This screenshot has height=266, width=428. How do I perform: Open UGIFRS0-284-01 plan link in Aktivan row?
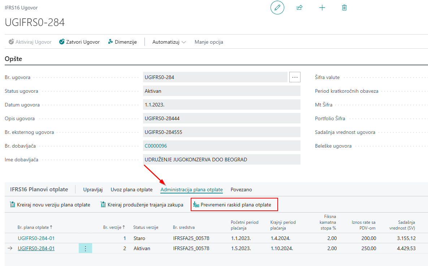coord(36,248)
